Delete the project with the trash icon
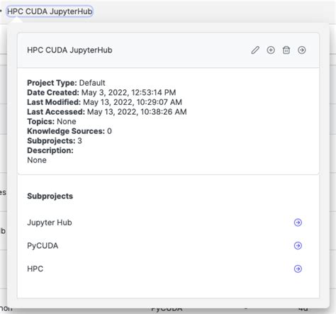336x314 pixels. [x=286, y=50]
